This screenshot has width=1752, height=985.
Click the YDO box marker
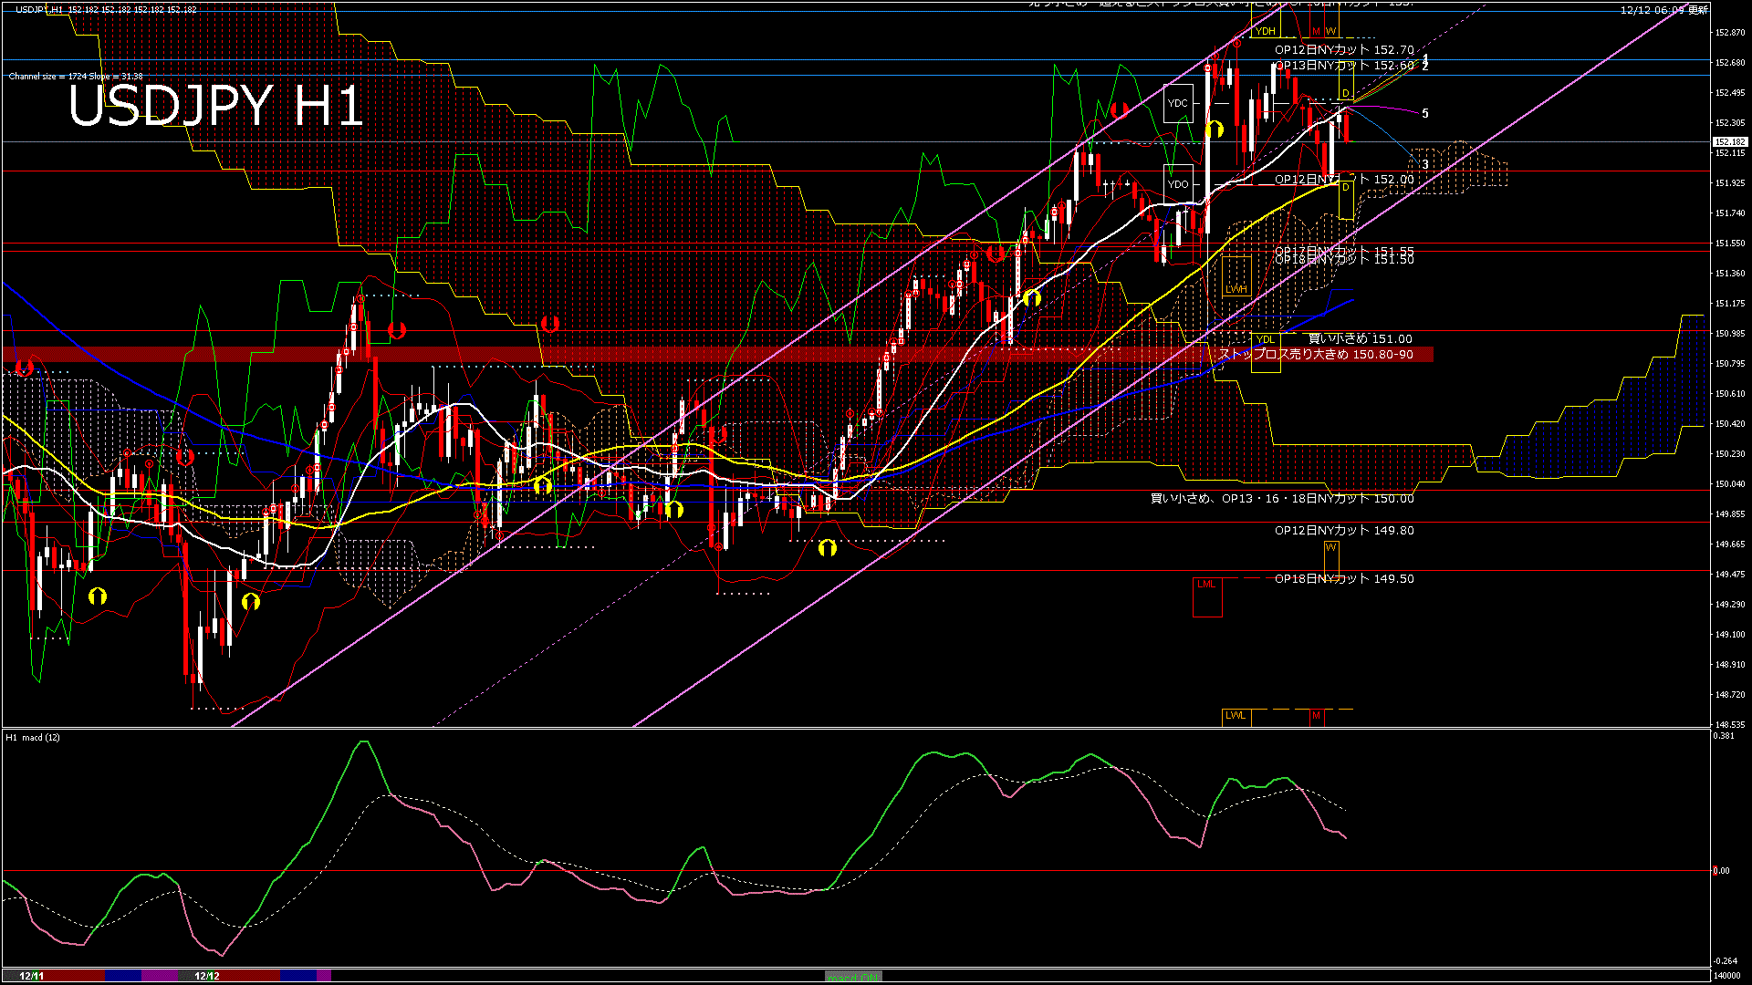pos(1178,183)
